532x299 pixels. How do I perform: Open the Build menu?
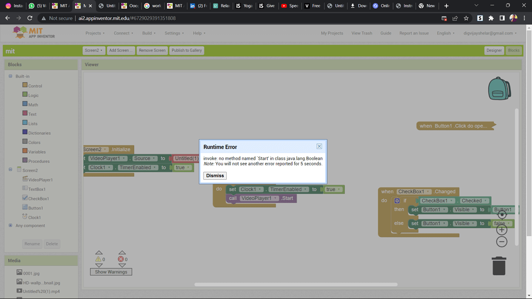pyautogui.click(x=149, y=33)
